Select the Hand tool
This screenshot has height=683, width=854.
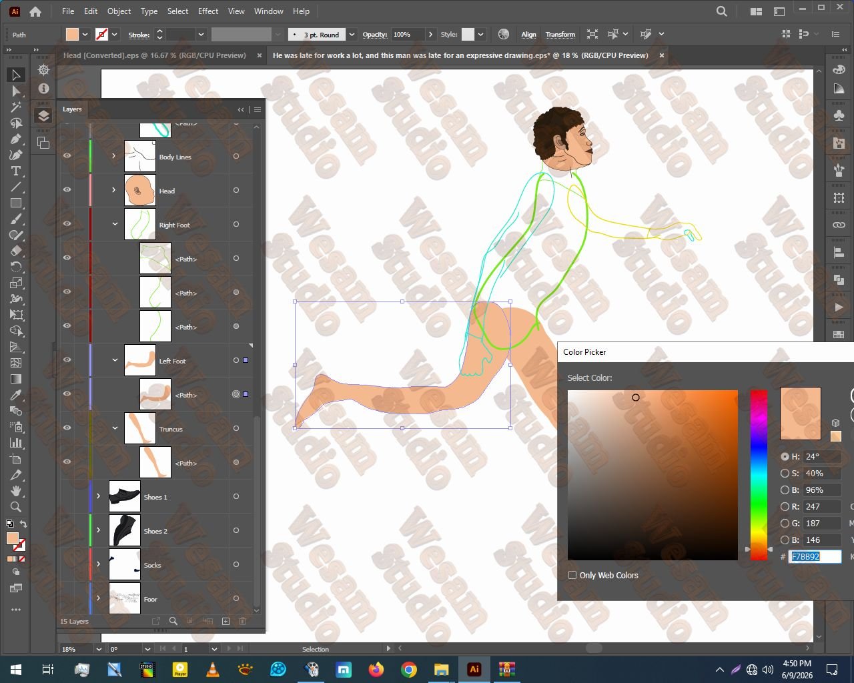click(x=16, y=491)
